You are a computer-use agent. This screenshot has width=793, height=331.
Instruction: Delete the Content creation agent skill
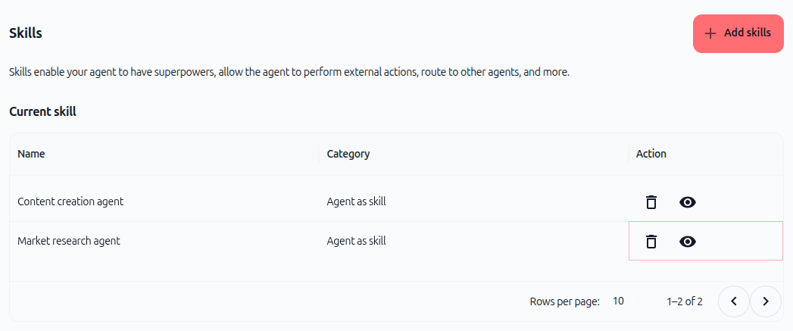[x=651, y=202]
